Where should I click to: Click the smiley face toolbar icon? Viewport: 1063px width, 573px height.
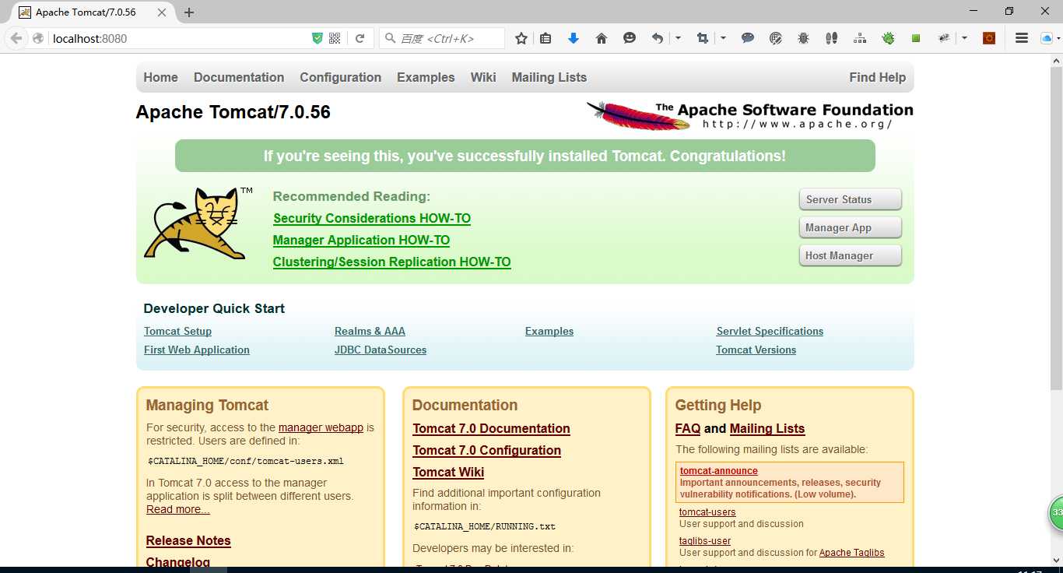pos(630,38)
